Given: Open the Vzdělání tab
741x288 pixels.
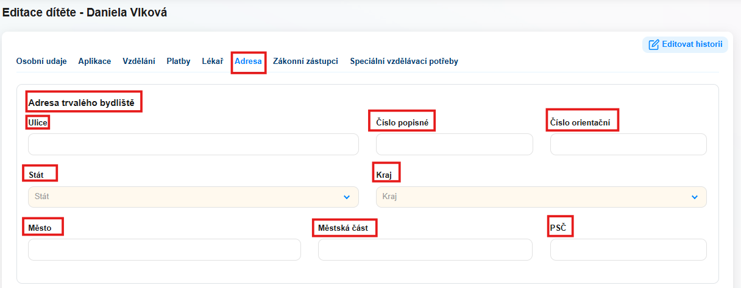Looking at the screenshot, I should [x=139, y=61].
